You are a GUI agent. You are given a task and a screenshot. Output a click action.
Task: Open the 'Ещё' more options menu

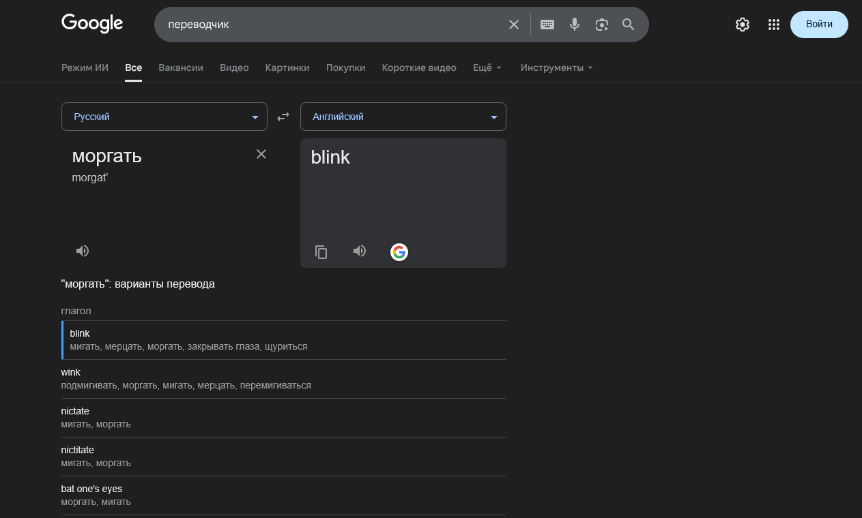point(487,67)
